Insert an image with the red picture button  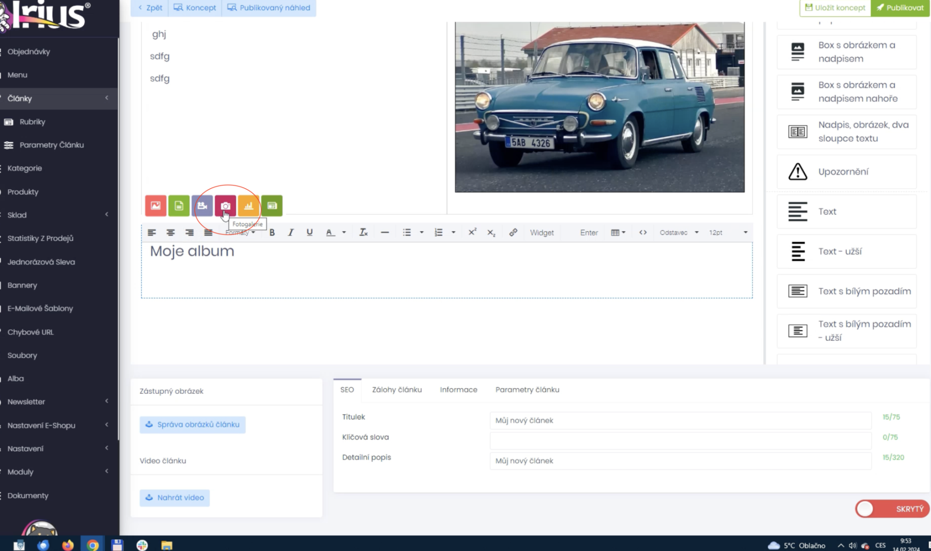pos(156,206)
